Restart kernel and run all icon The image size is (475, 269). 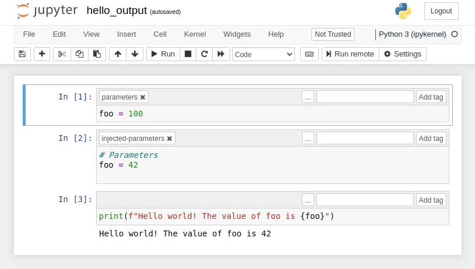point(221,54)
